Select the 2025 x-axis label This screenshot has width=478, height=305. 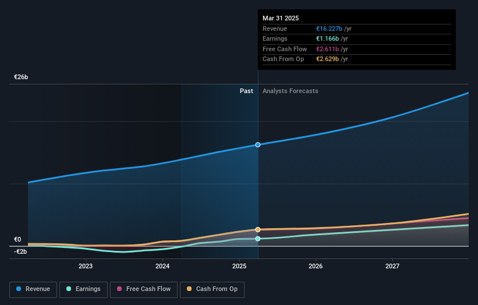(x=239, y=266)
